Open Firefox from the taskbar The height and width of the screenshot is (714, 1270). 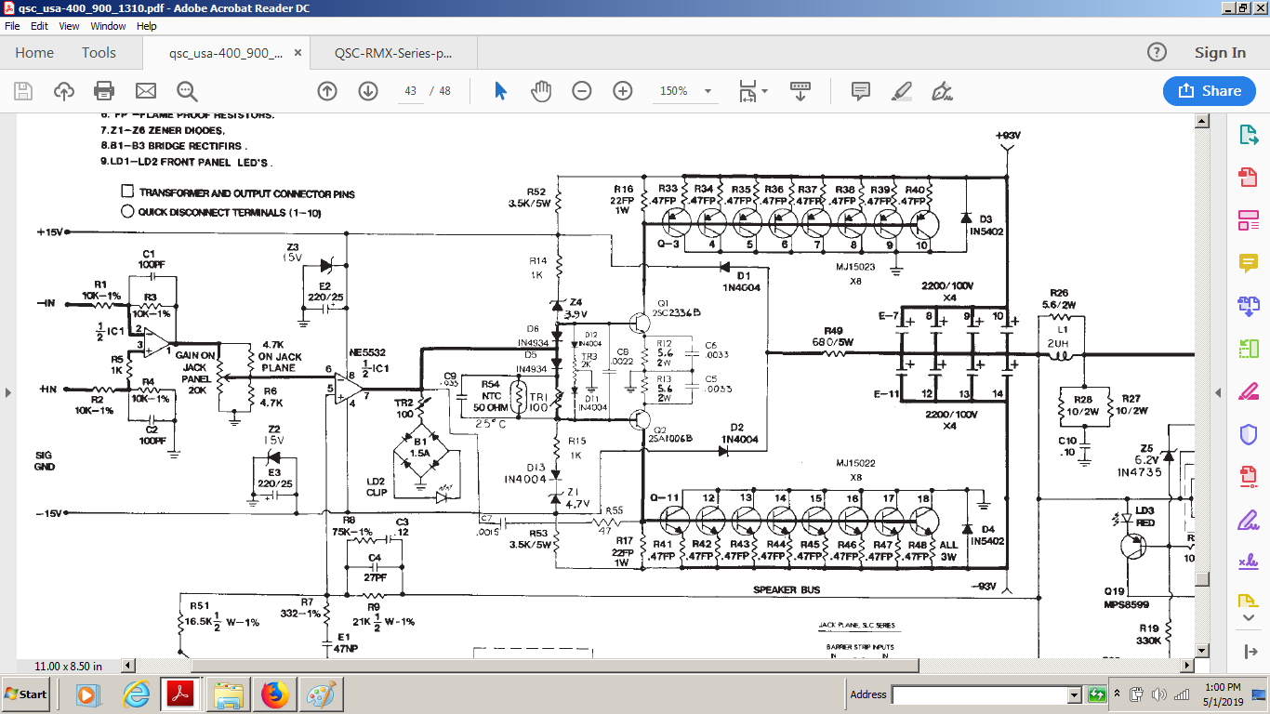(x=274, y=694)
